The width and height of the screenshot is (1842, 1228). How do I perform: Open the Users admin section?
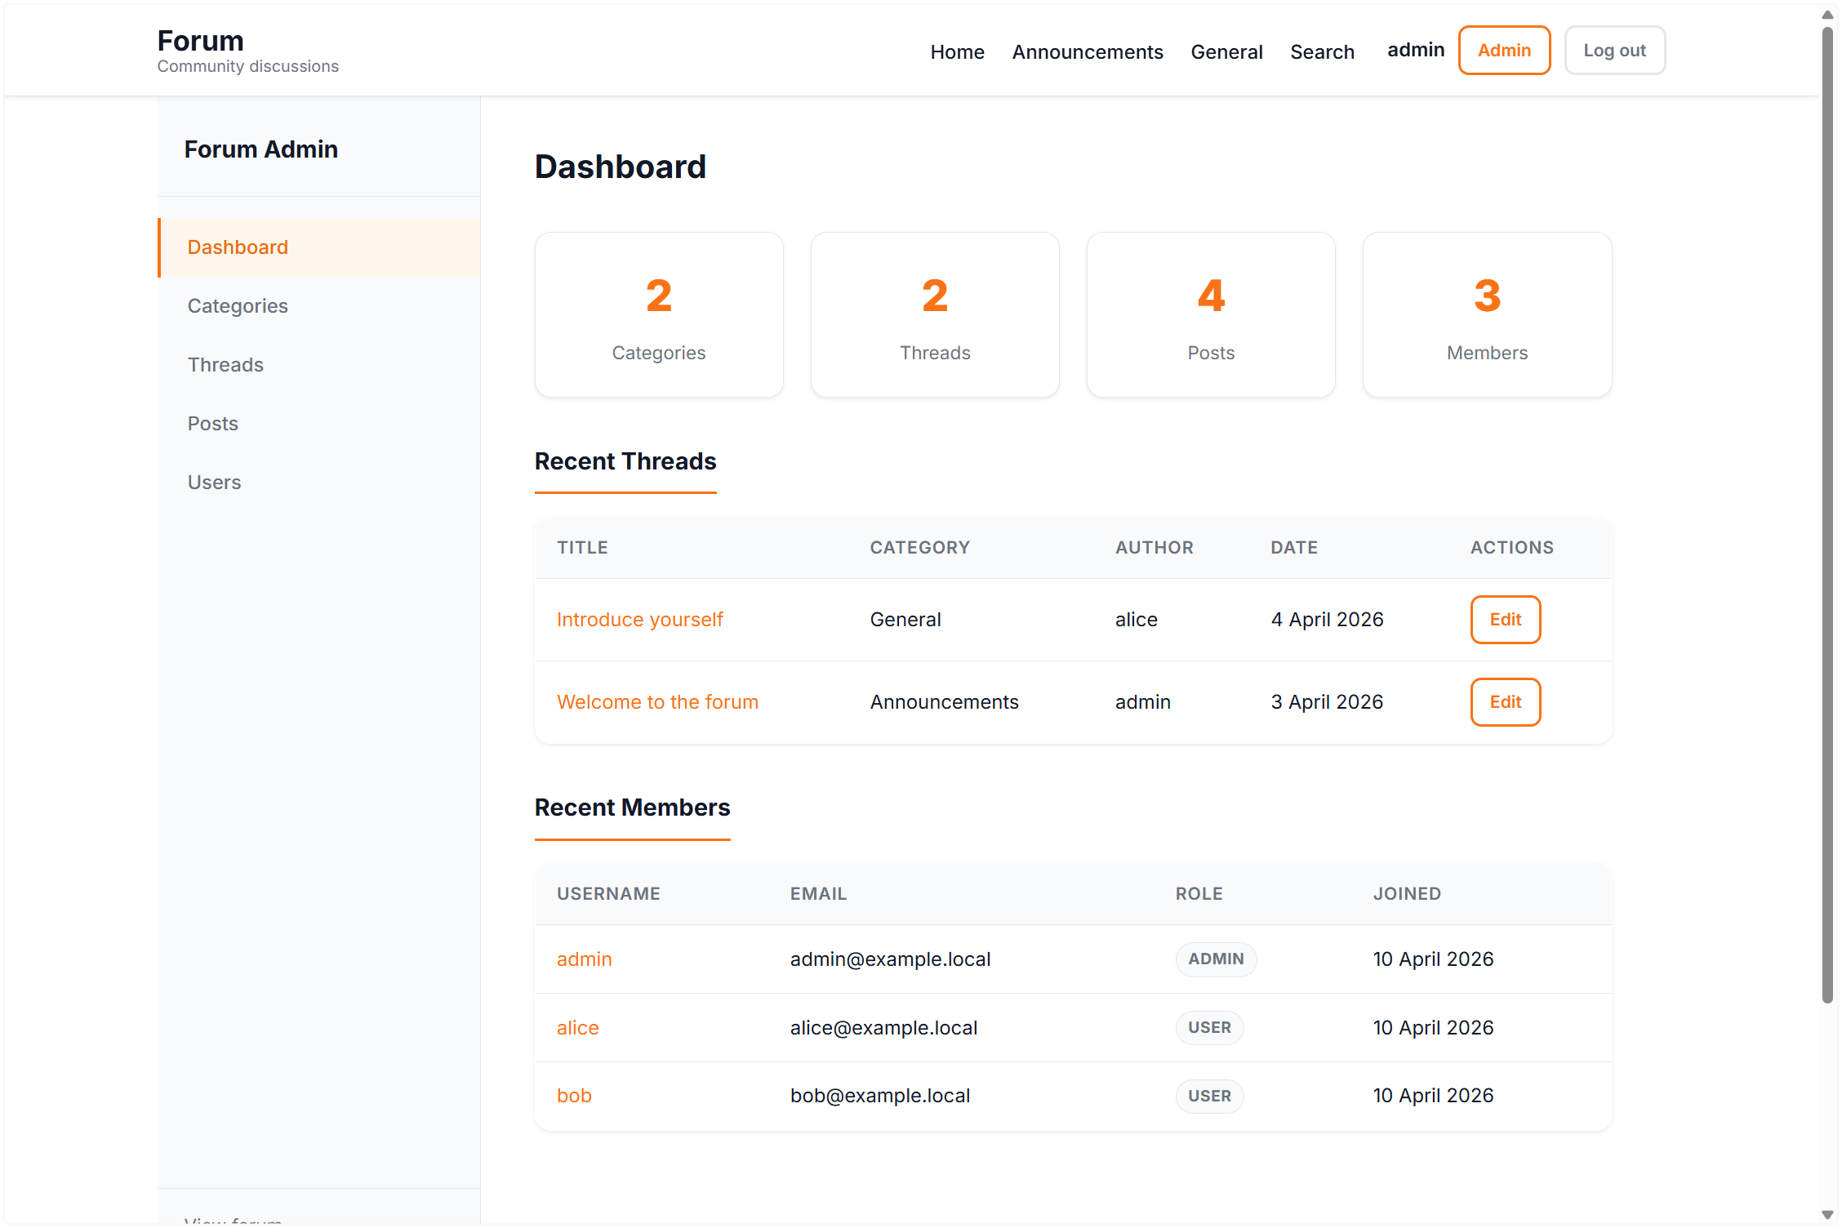214,482
